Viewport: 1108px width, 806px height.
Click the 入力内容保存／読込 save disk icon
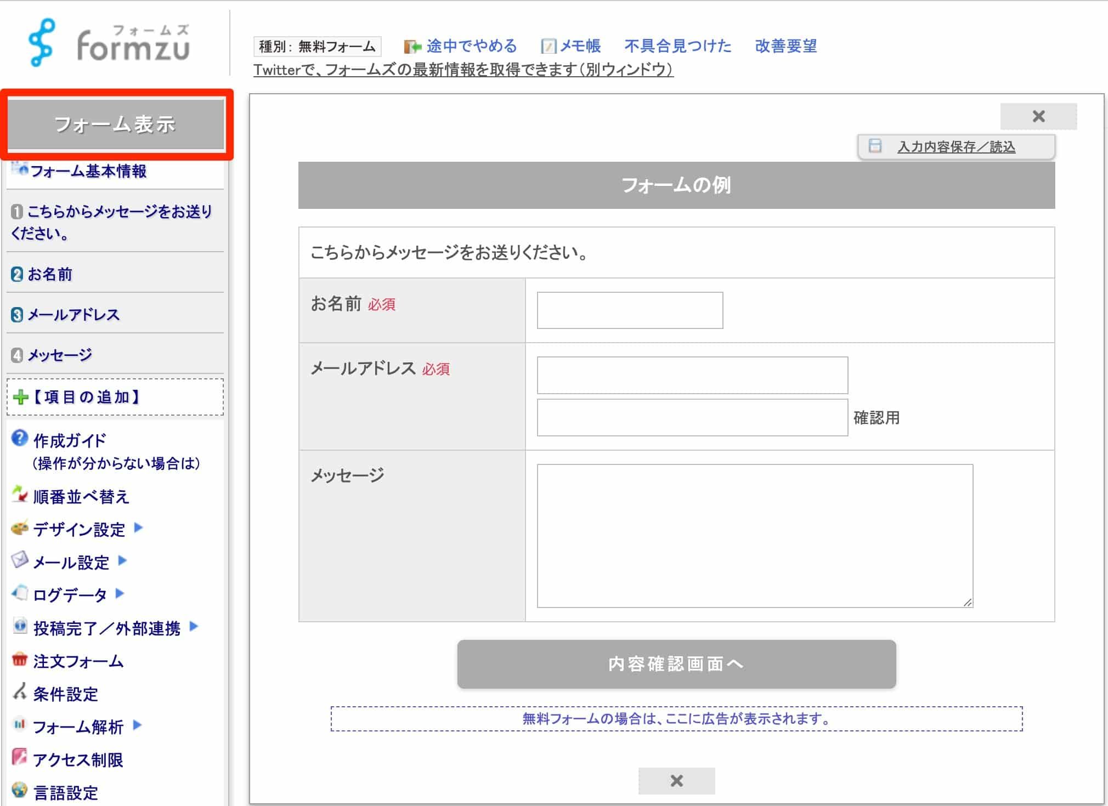click(x=875, y=146)
